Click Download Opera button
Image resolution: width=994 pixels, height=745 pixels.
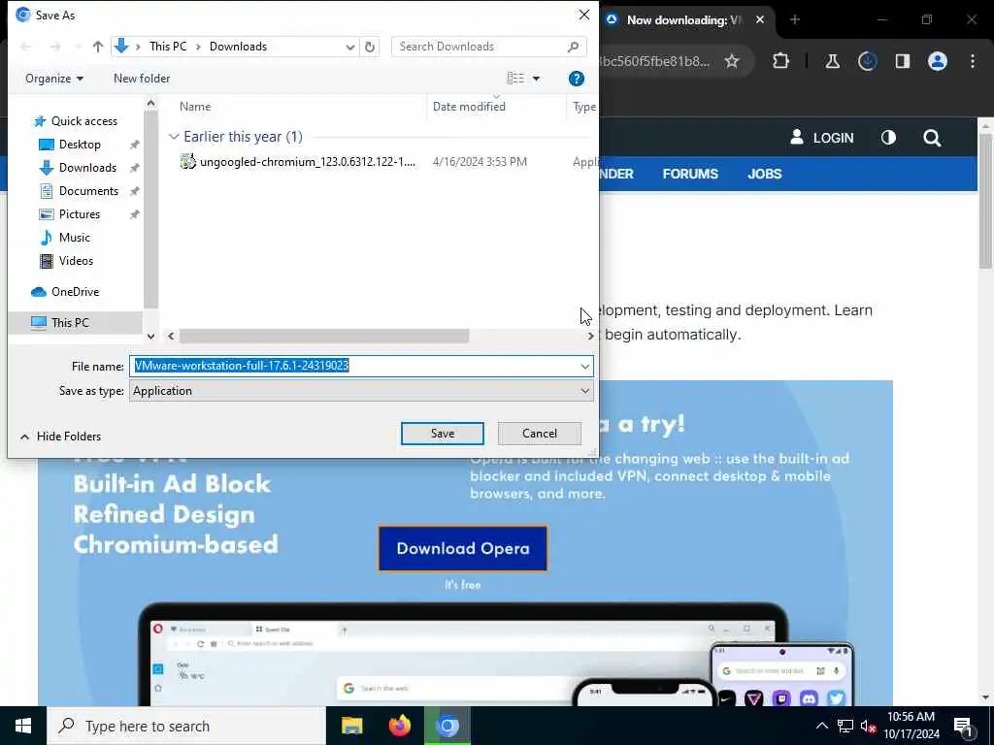[463, 549]
